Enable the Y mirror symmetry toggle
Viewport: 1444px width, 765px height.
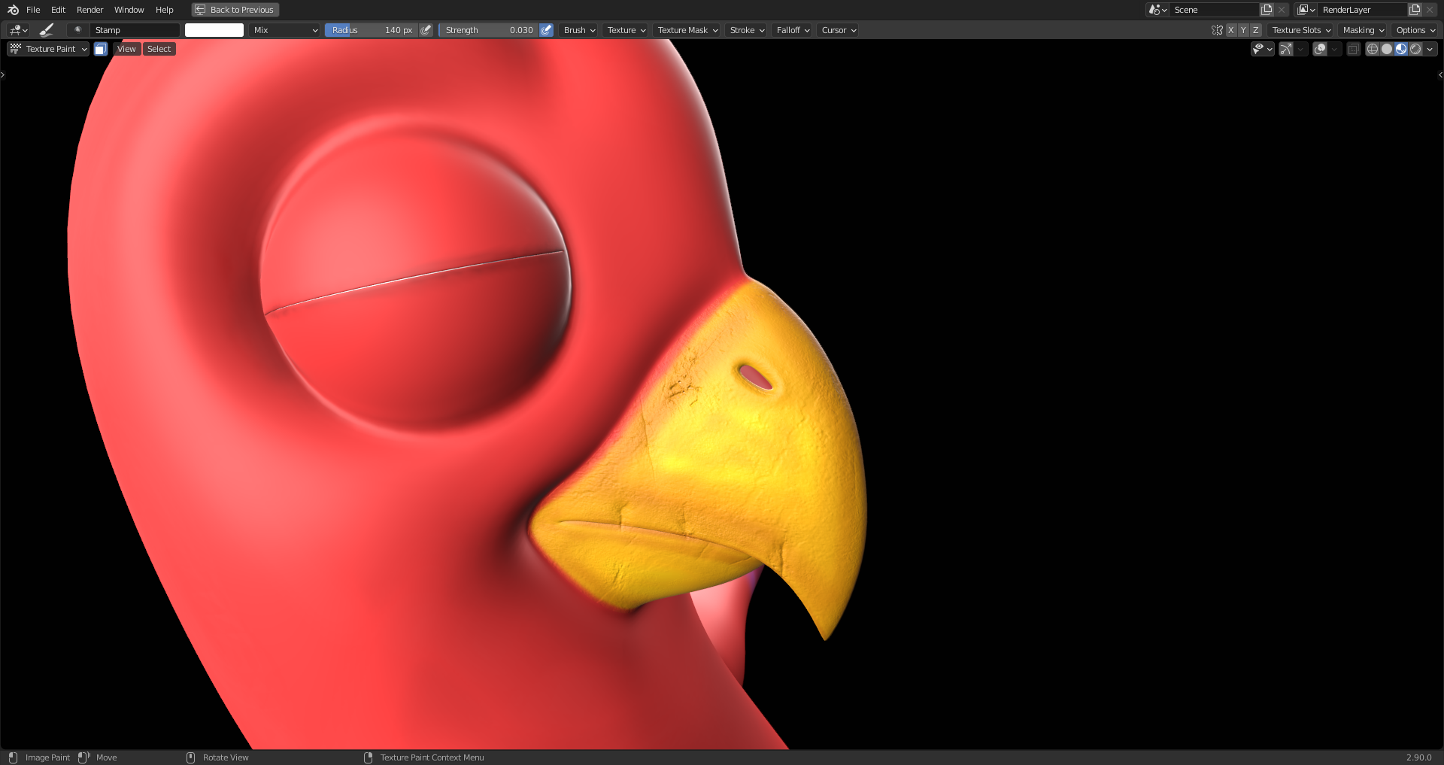point(1242,29)
